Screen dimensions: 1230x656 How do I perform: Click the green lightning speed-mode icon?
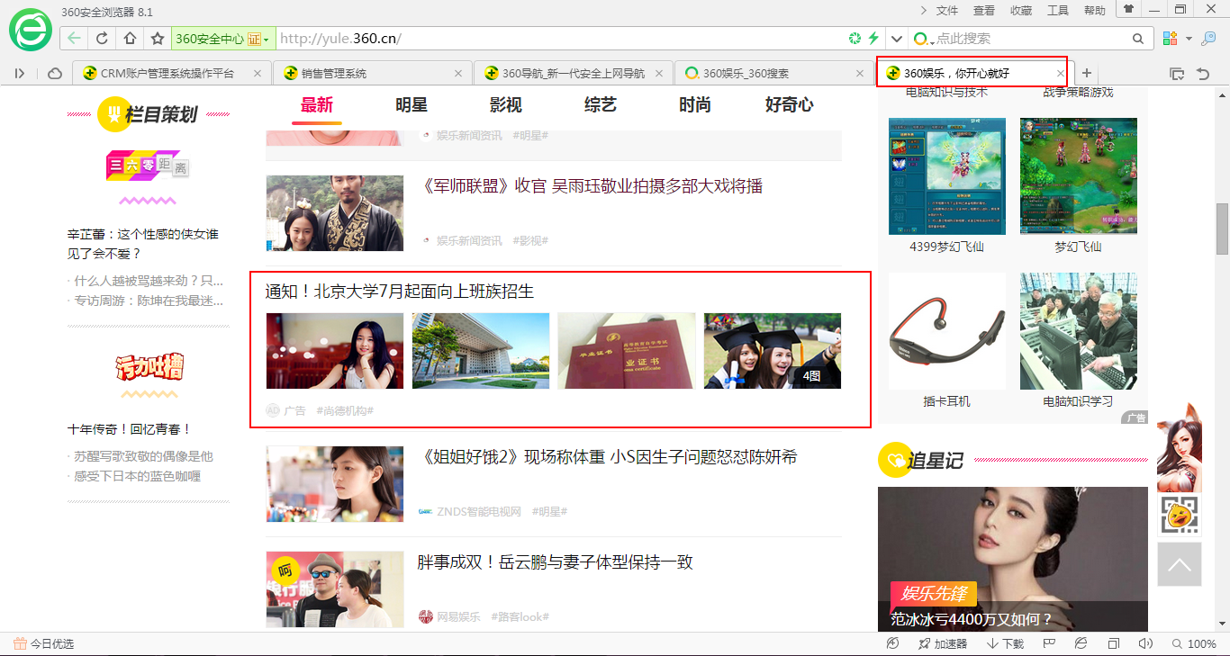tap(873, 39)
